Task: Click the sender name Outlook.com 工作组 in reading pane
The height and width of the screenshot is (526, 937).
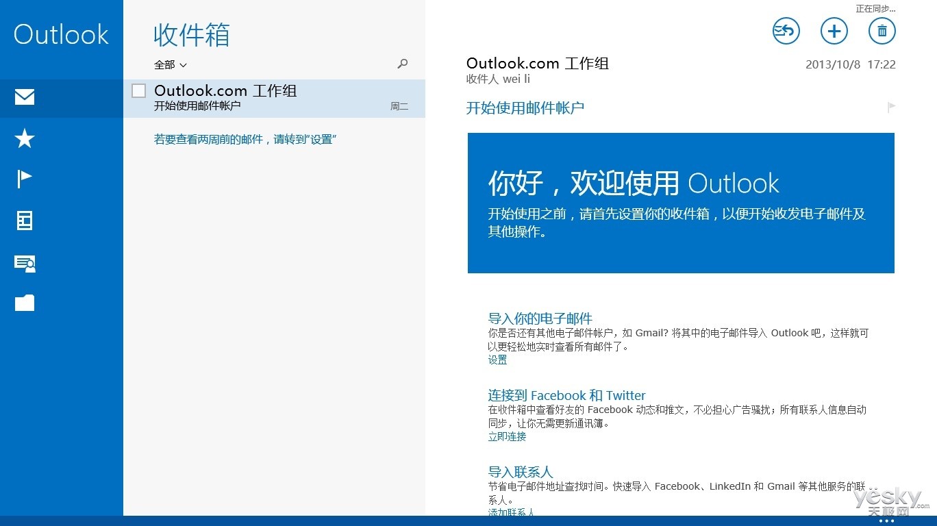Action: pyautogui.click(x=538, y=63)
